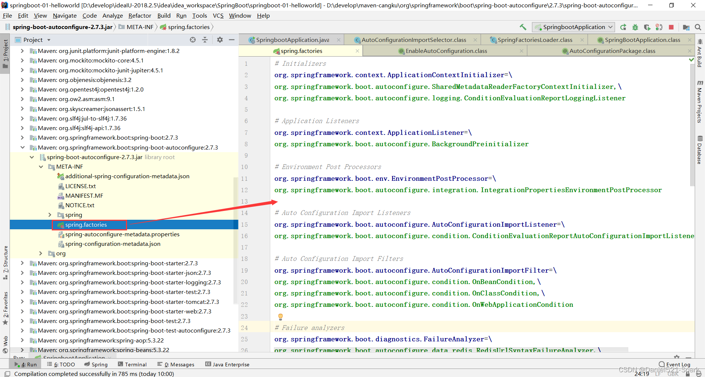Close the SpringbootApplication.java tab
This screenshot has width=705, height=377.
pos(339,40)
